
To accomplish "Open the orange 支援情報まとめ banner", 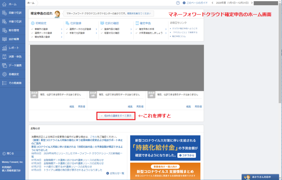I will pos(165,171).
